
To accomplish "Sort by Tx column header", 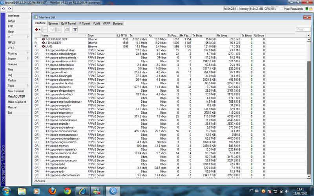I will coord(139,35).
